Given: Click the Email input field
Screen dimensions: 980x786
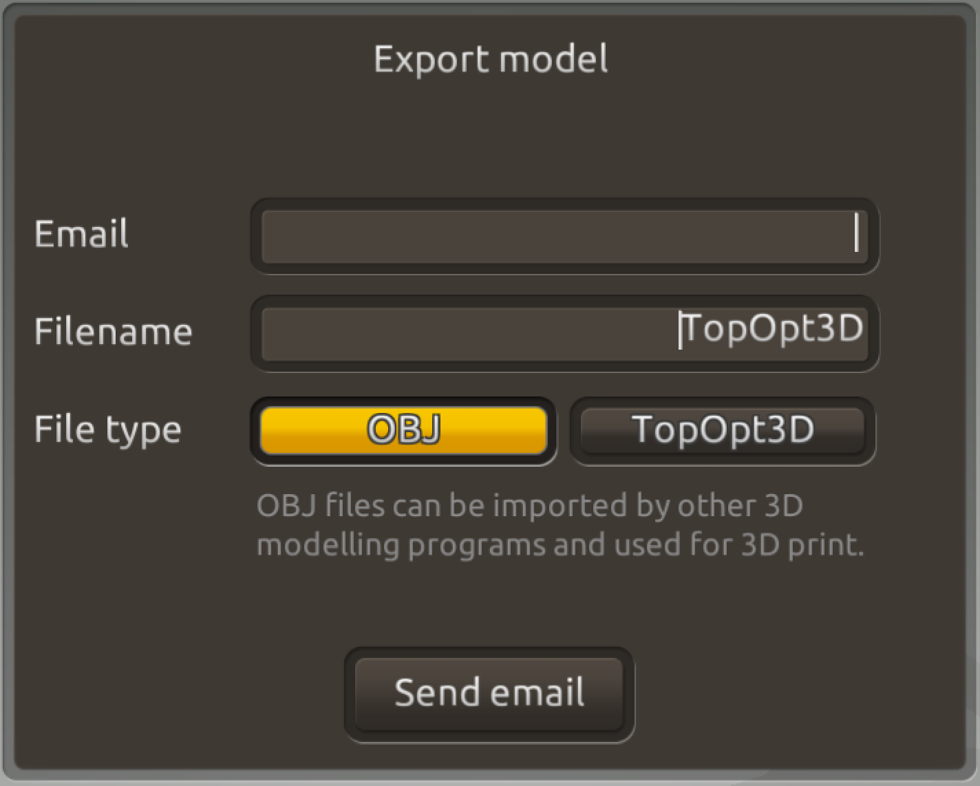Looking at the screenshot, I should point(564,236).
